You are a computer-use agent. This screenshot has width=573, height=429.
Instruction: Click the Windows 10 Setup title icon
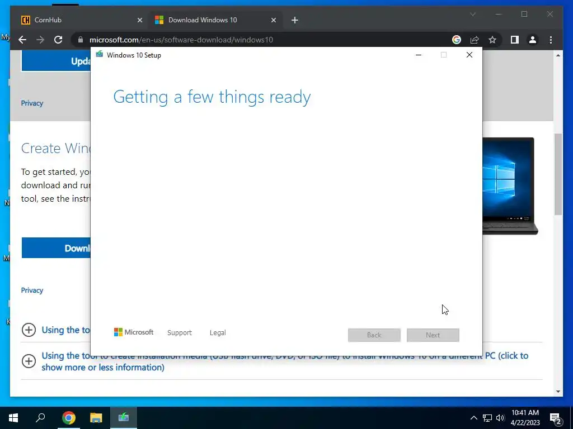coord(100,55)
